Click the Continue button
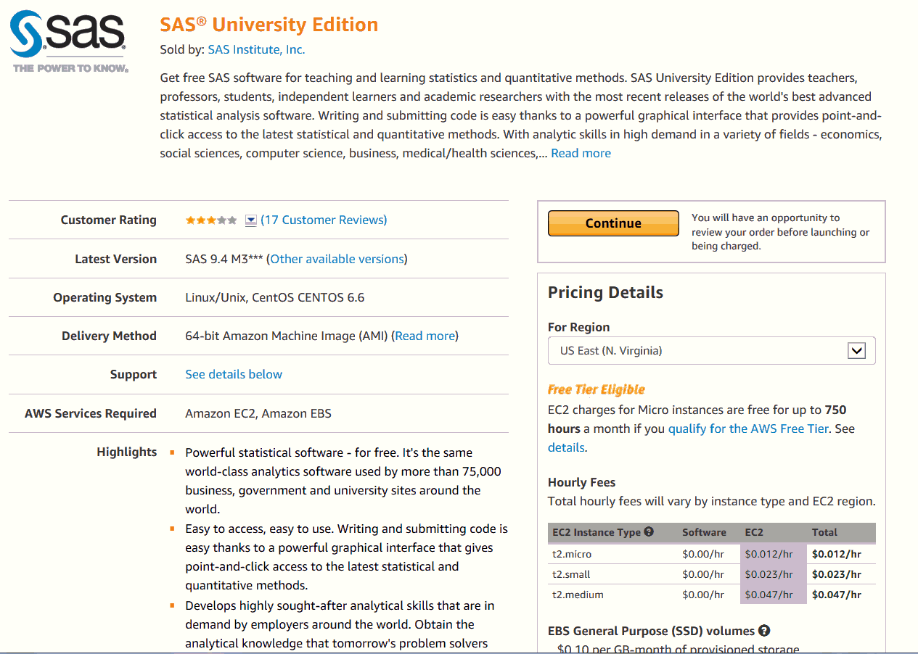Viewport: 918px width, 654px height. (613, 223)
